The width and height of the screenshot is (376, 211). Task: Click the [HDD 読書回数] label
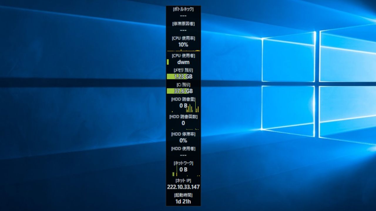point(183,116)
